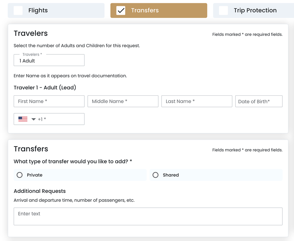The image size is (294, 241).
Task: Click the 'Private' option label text
Action: (x=35, y=175)
